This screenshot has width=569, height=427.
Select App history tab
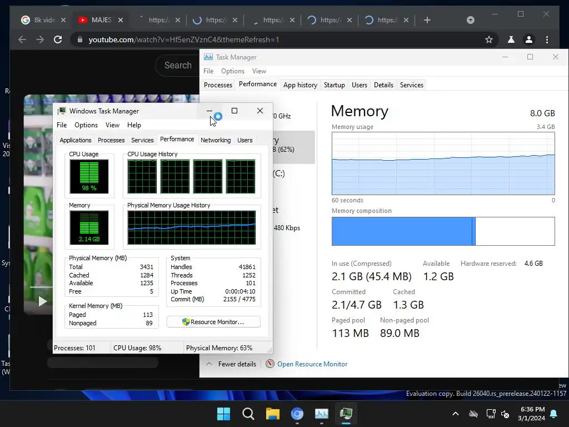300,85
